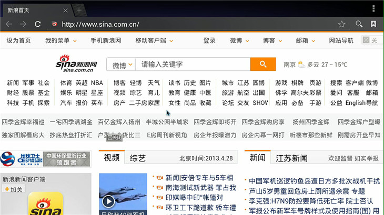
Task: Go forward with the browser forward arrow
Action: [23, 24]
